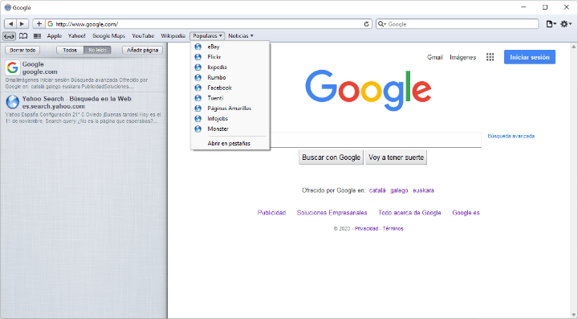This screenshot has width=578, height=319.
Task: Open Wikipedia bookmark in bookmarks bar
Action: click(x=173, y=36)
